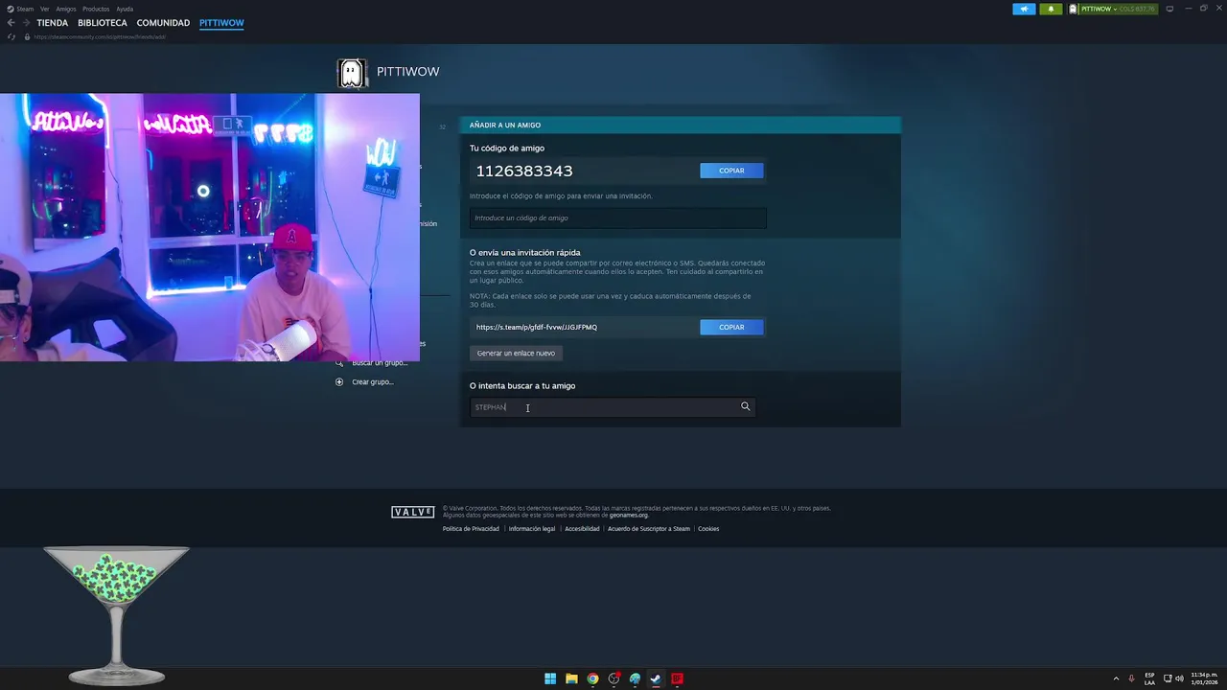The height and width of the screenshot is (690, 1227).
Task: Click the search magnifier icon
Action: click(x=745, y=406)
